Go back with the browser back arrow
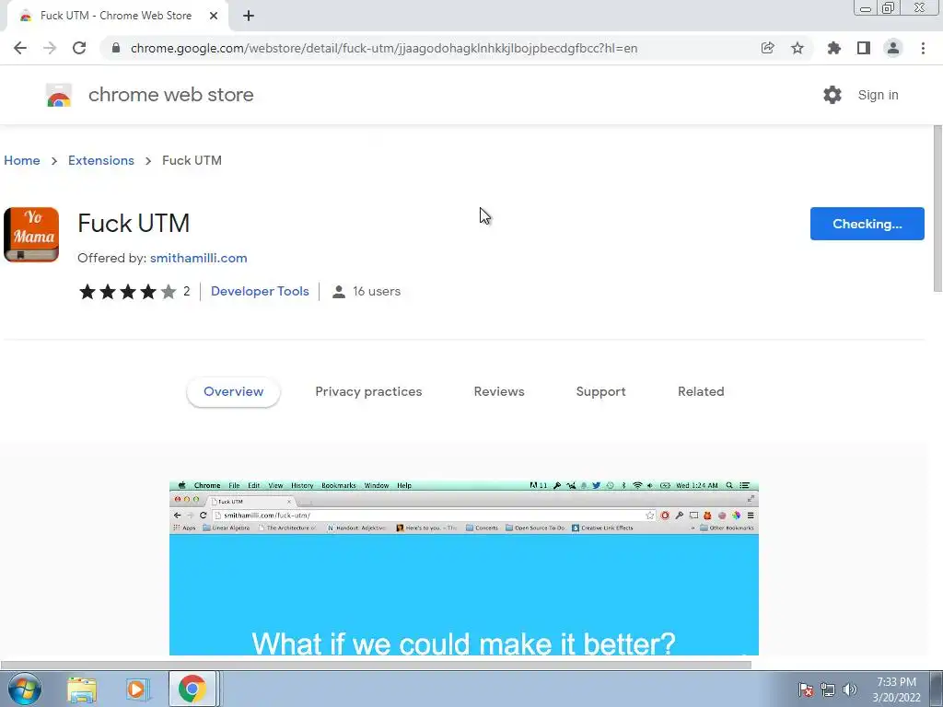This screenshot has width=943, height=707. coord(20,48)
